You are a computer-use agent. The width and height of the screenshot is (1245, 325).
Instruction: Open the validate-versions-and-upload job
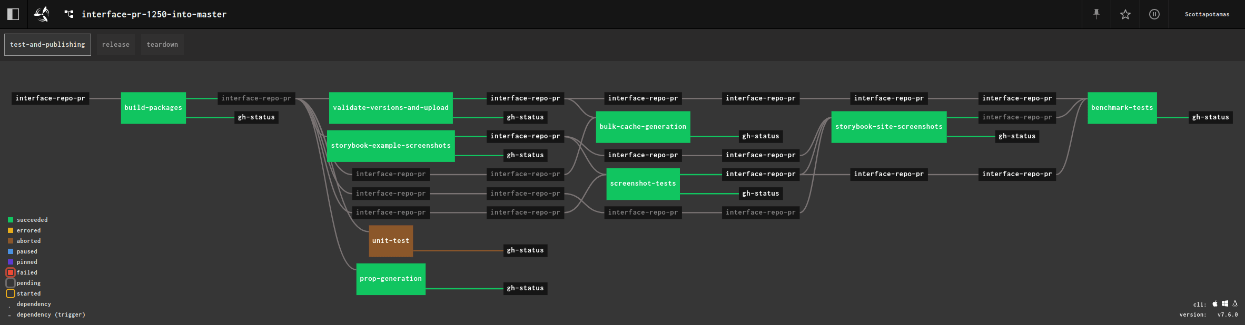391,108
